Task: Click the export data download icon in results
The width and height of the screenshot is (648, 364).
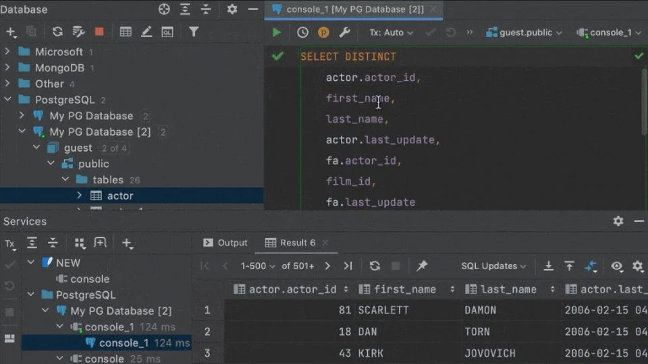Action: click(549, 266)
